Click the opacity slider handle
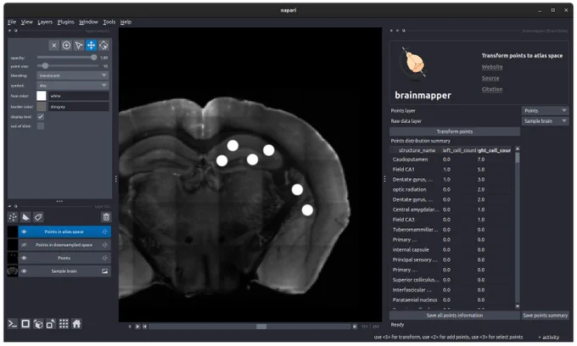 click(x=94, y=58)
